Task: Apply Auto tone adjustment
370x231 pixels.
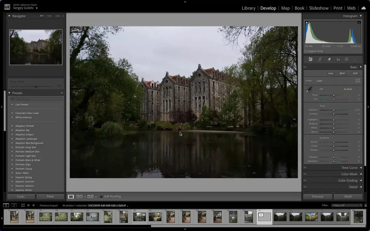Action: pos(331,73)
